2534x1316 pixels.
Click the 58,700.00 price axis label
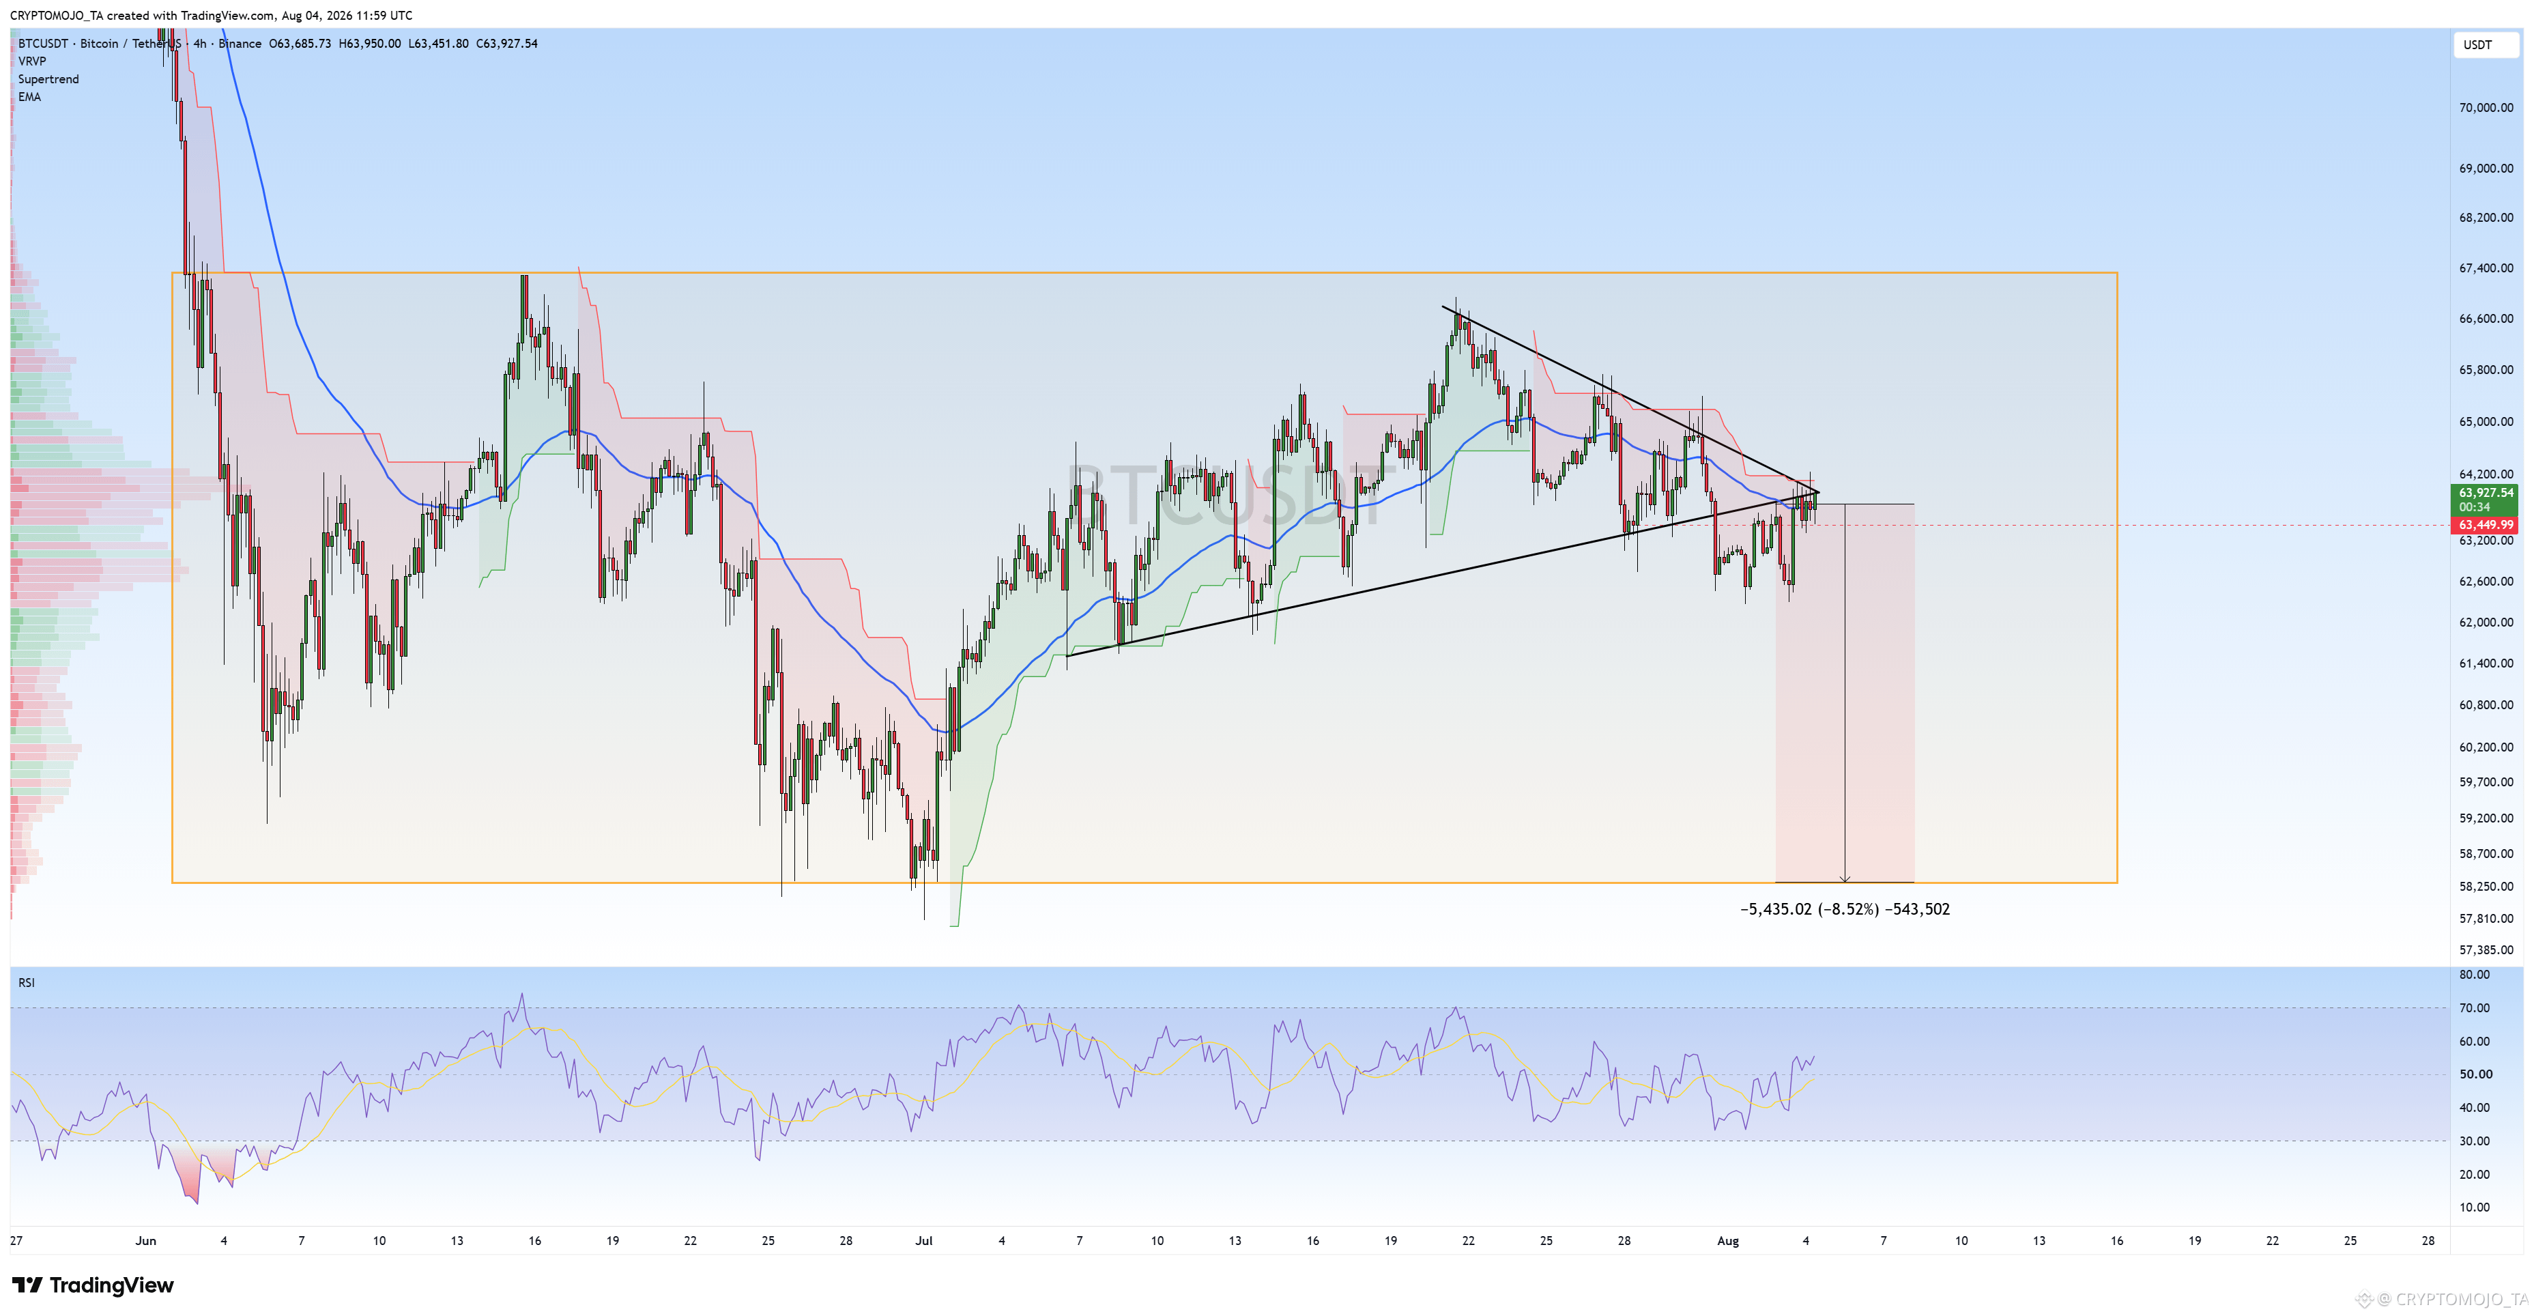pyautogui.click(x=2486, y=854)
